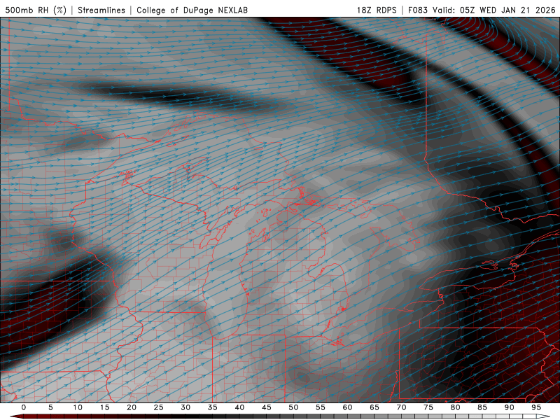
Task: Click Lake Michigan on the map
Action: 227,279
